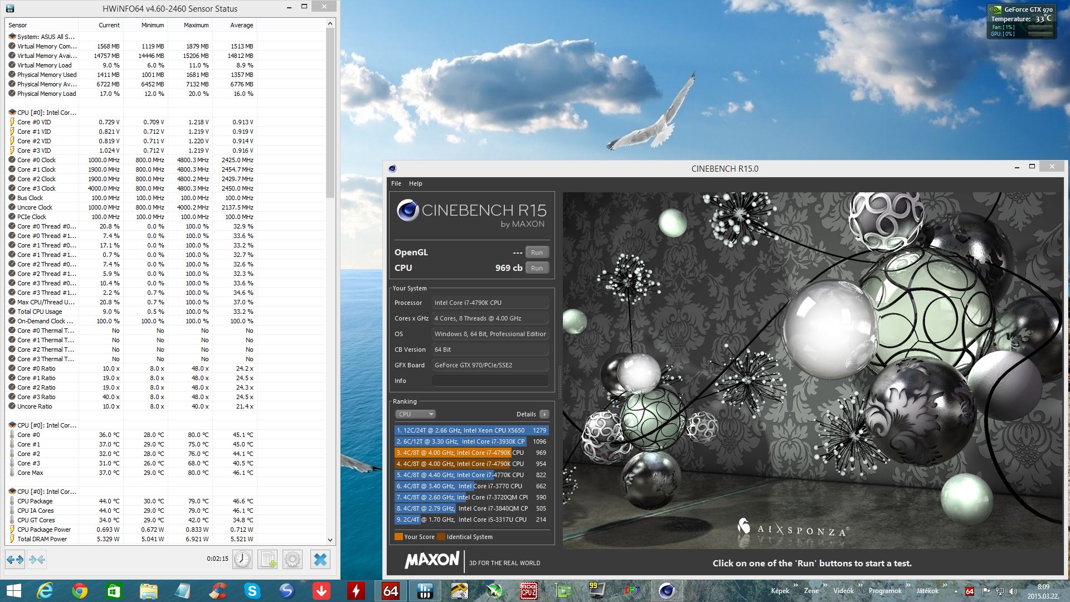Click the HWiNFO vertical scrollbar thumb
The width and height of the screenshot is (1070, 602).
(330, 113)
